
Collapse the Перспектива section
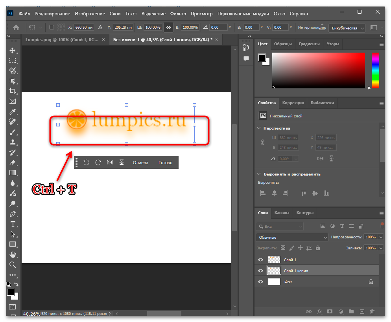point(259,128)
